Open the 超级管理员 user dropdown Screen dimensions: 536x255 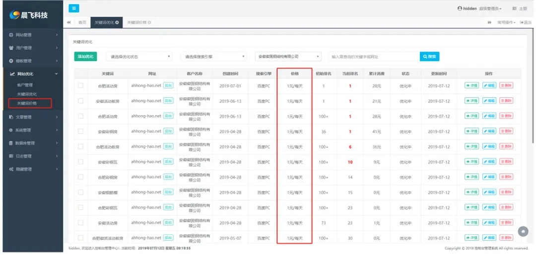pyautogui.click(x=490, y=8)
